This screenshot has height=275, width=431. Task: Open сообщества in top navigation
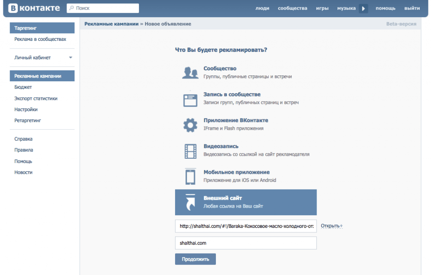click(x=292, y=8)
